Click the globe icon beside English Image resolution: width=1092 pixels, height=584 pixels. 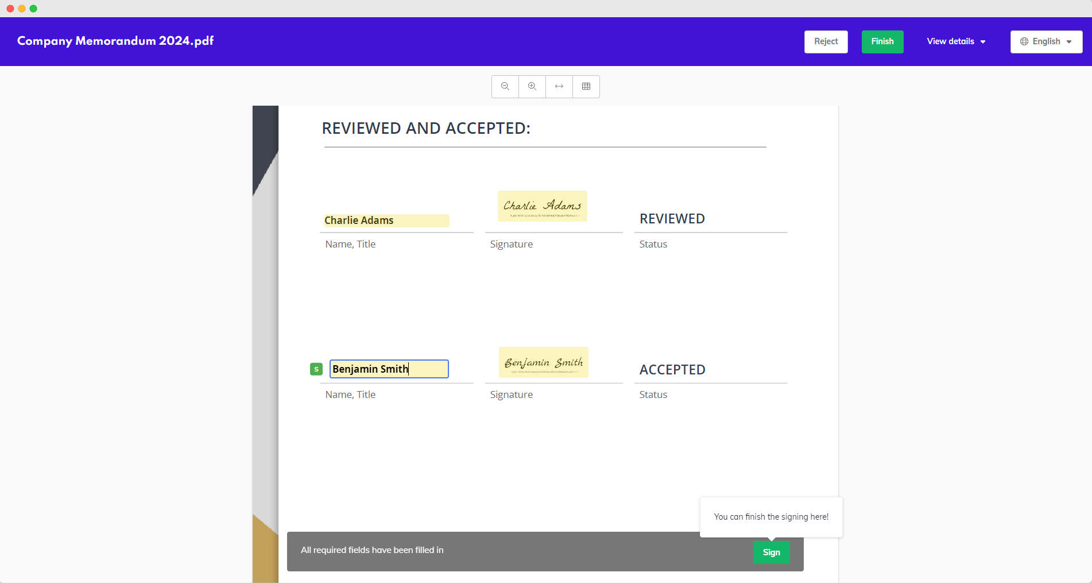tap(1024, 42)
